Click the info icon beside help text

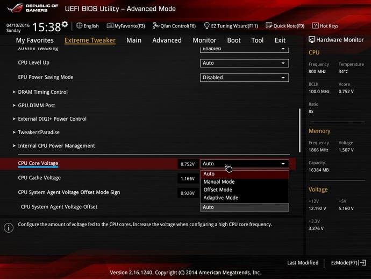click(9, 228)
